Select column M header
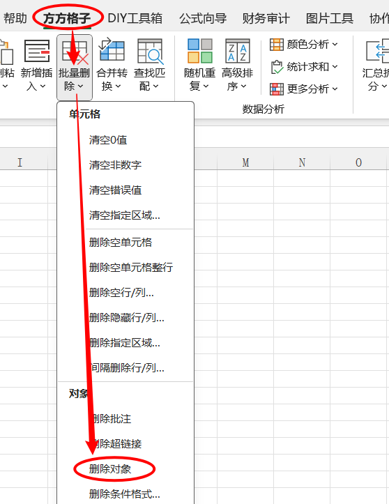 tap(245, 162)
